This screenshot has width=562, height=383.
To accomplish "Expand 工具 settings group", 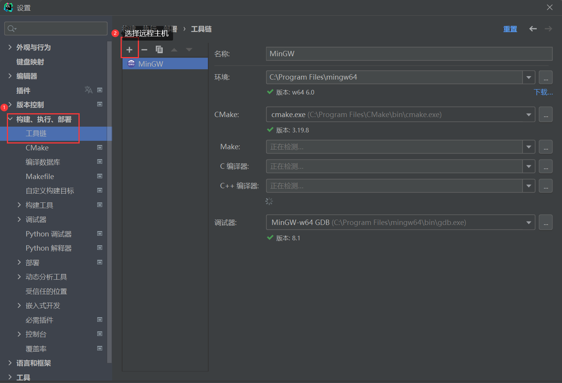I will [x=10, y=377].
